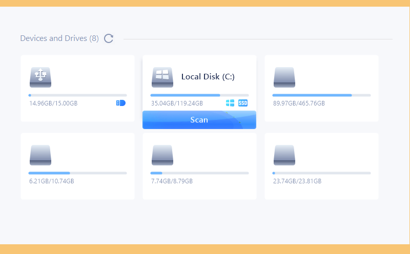Select the drive icon above 6.21GB/10.74GB
The width and height of the screenshot is (410, 254).
[40, 155]
